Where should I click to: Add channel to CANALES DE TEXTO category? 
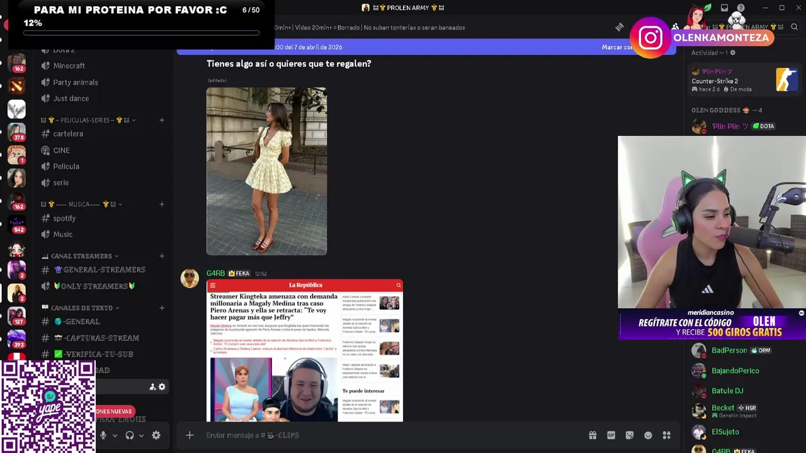pos(162,308)
